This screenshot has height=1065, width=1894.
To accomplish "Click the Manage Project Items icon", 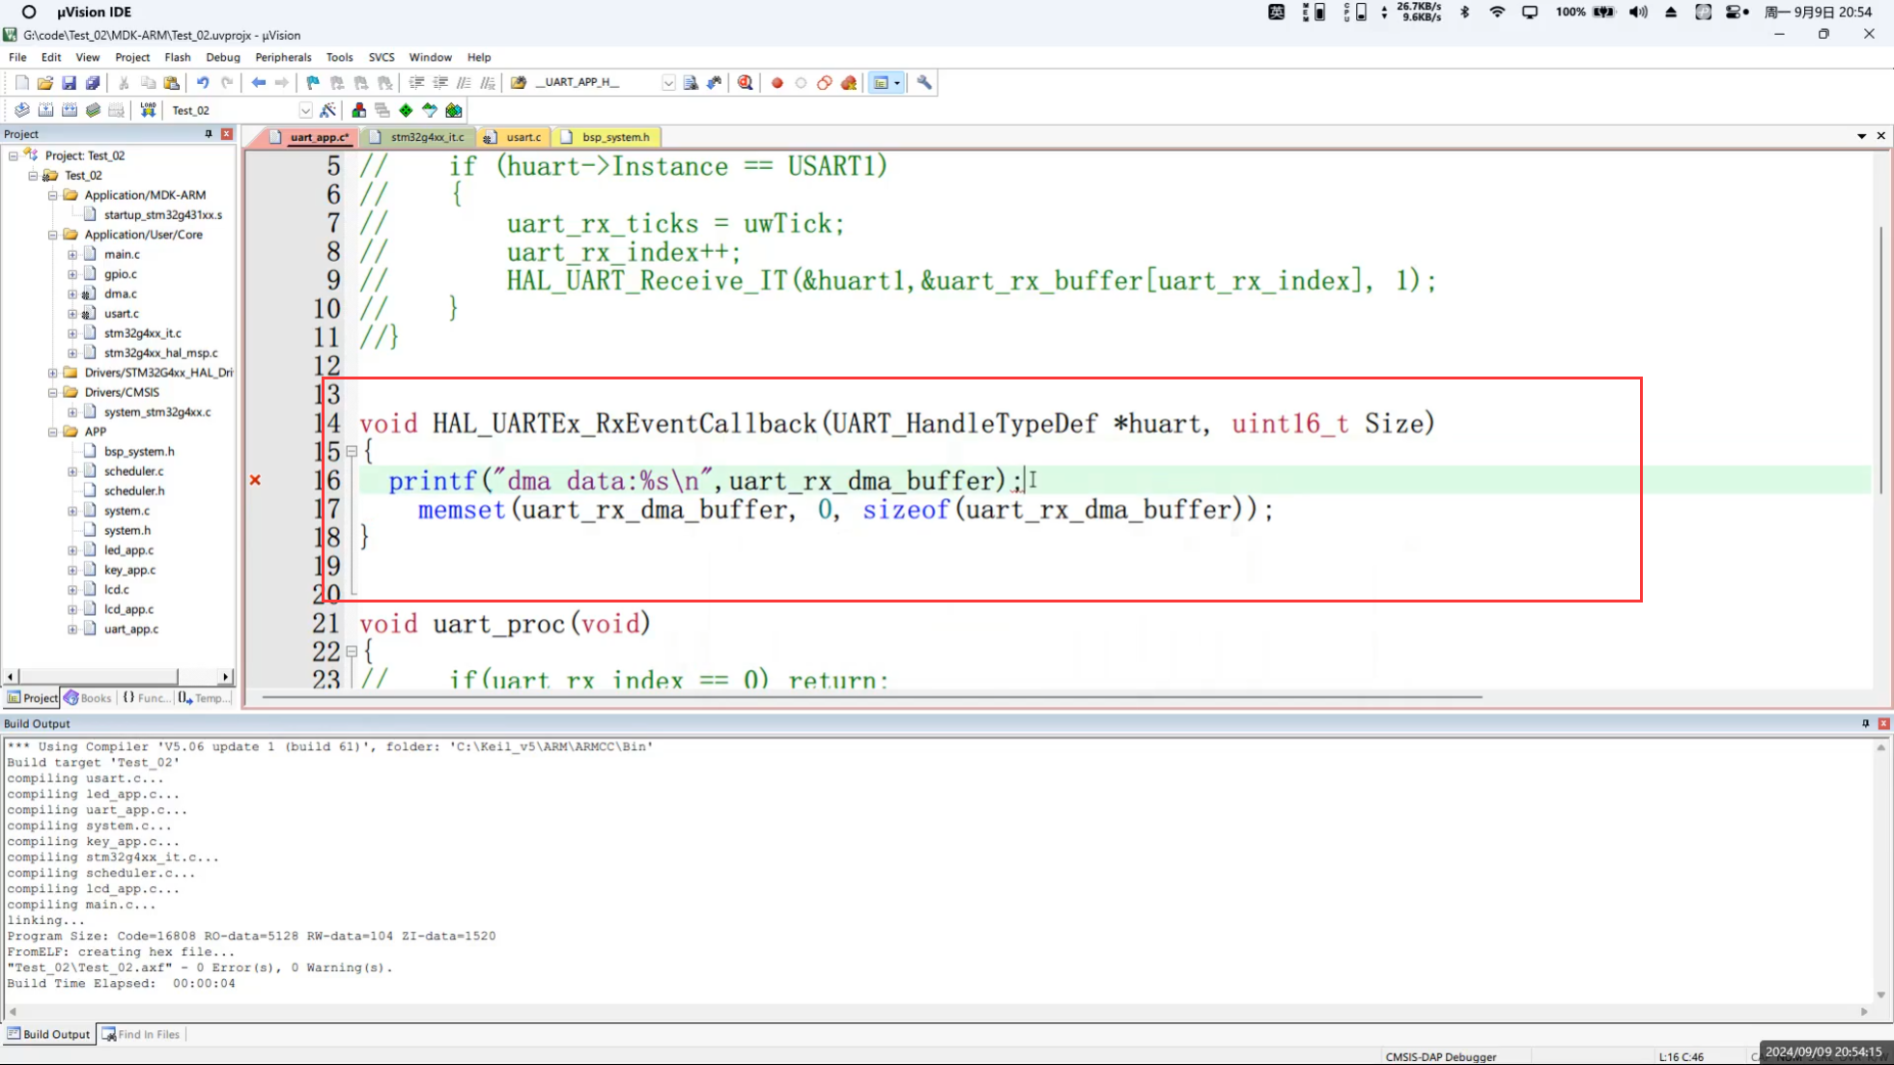I will (358, 110).
